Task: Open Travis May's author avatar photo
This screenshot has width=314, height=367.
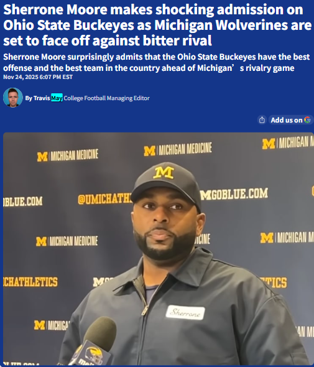Action: (x=13, y=98)
